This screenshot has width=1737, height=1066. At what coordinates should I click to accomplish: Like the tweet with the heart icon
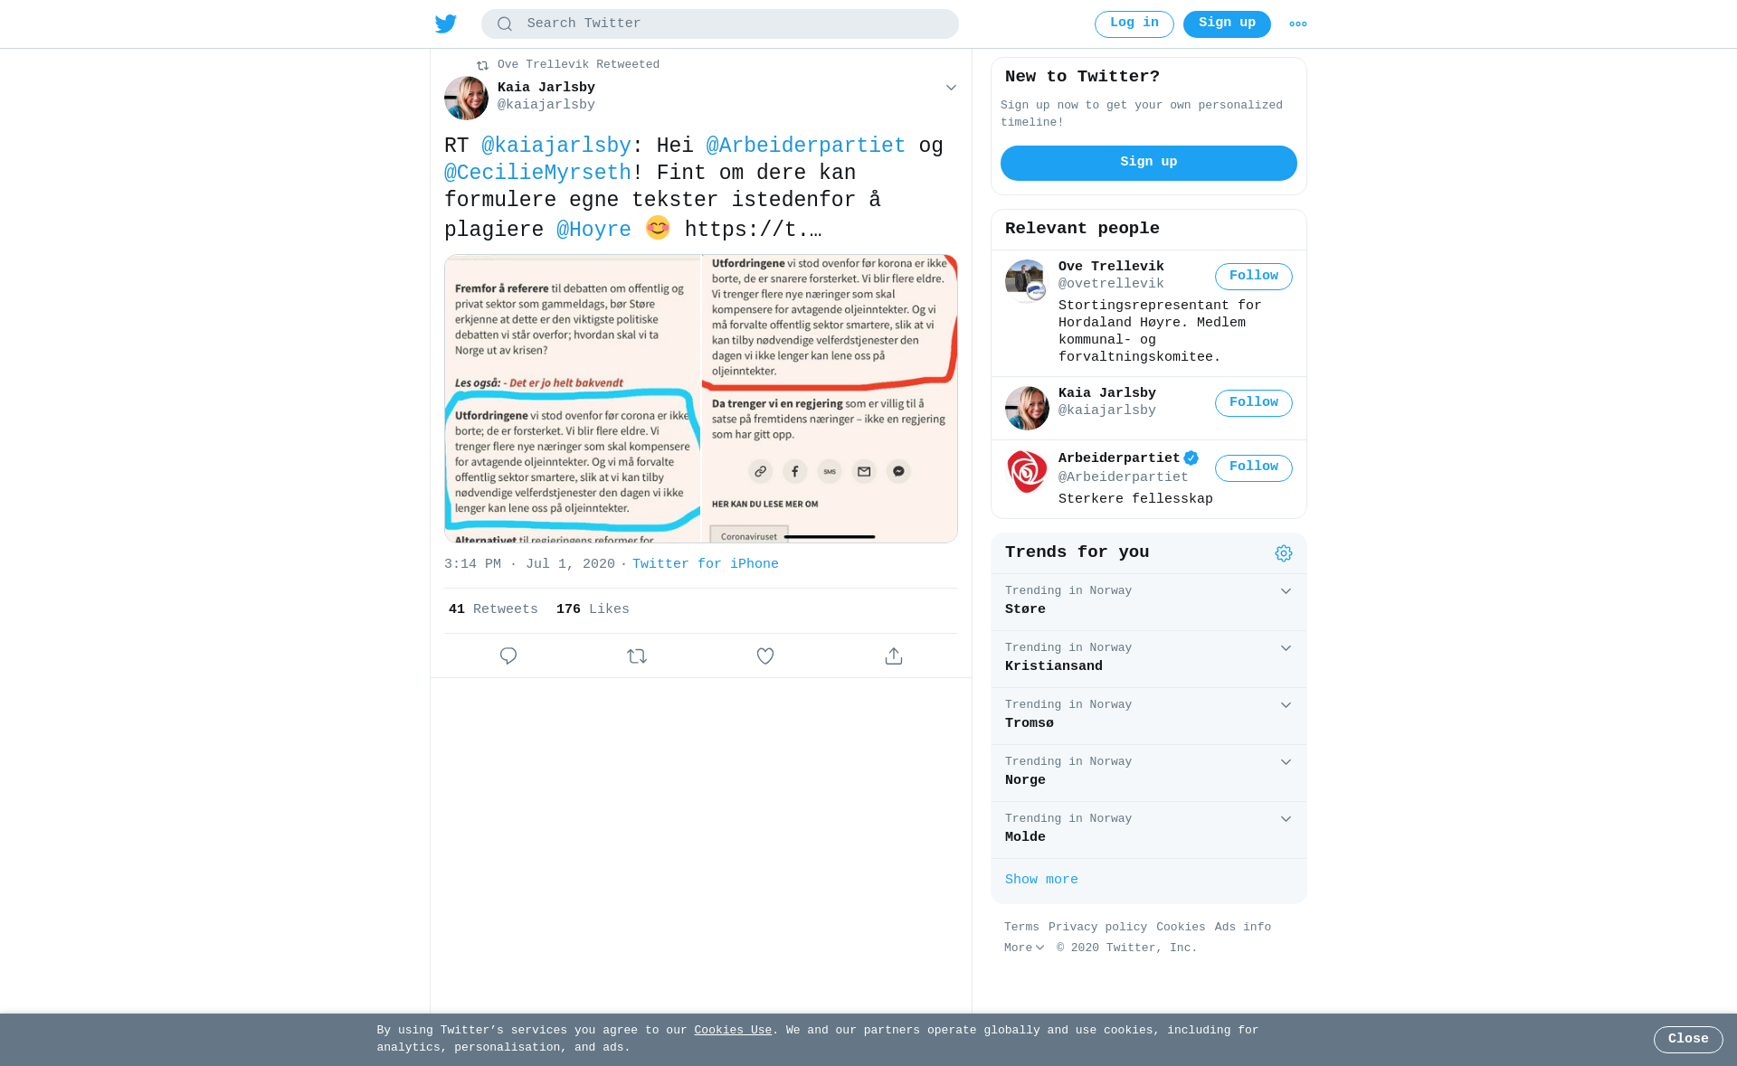tap(765, 656)
